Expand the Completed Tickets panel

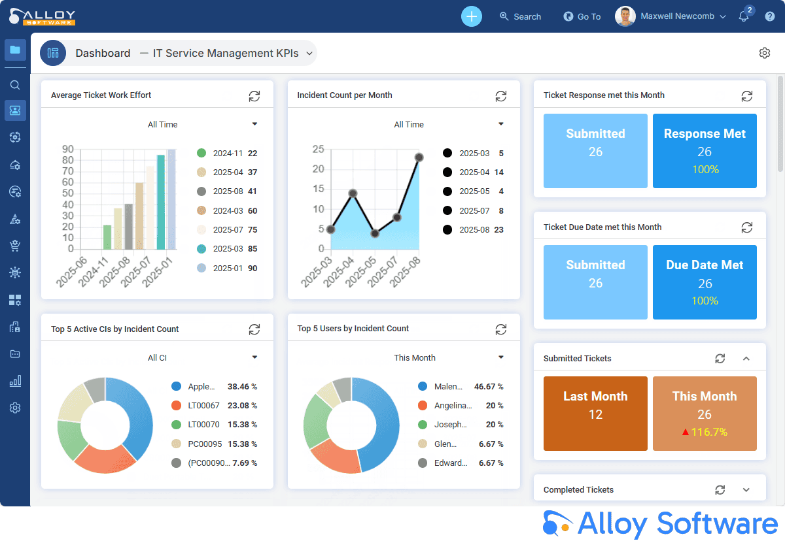click(746, 490)
